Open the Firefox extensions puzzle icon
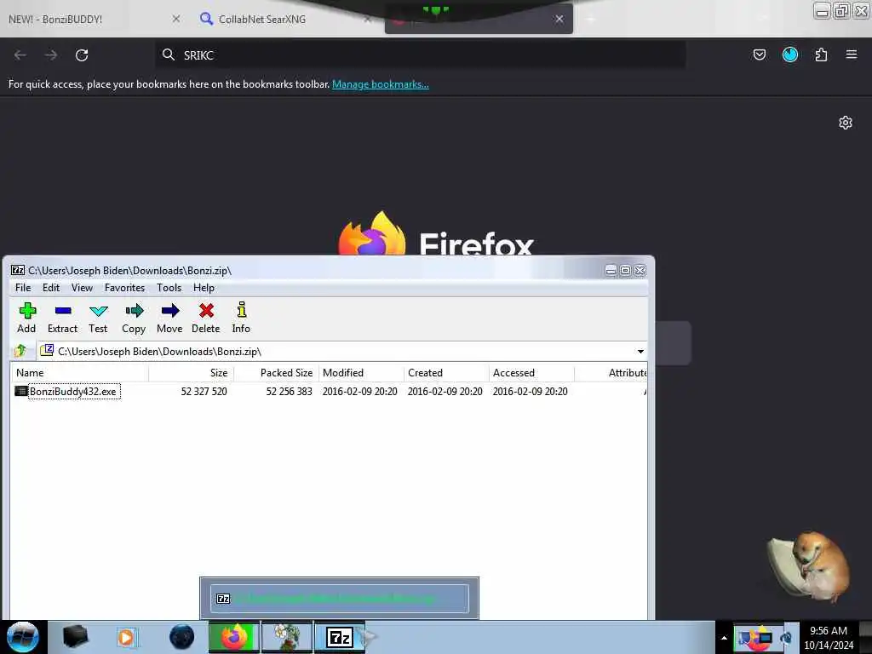The height and width of the screenshot is (654, 872). click(x=821, y=54)
